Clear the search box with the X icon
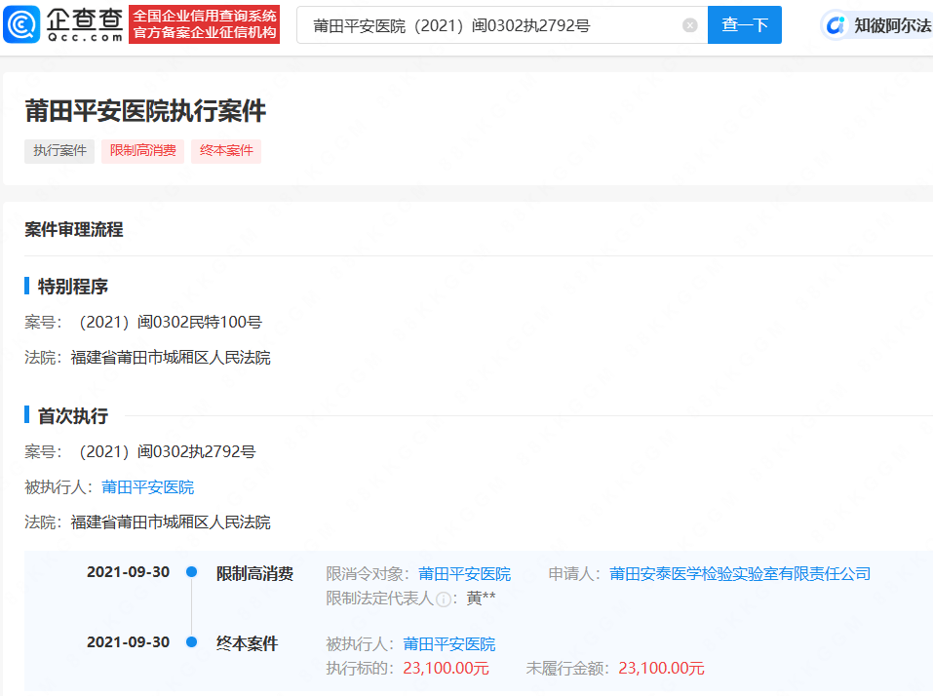The height and width of the screenshot is (696, 933). (690, 25)
